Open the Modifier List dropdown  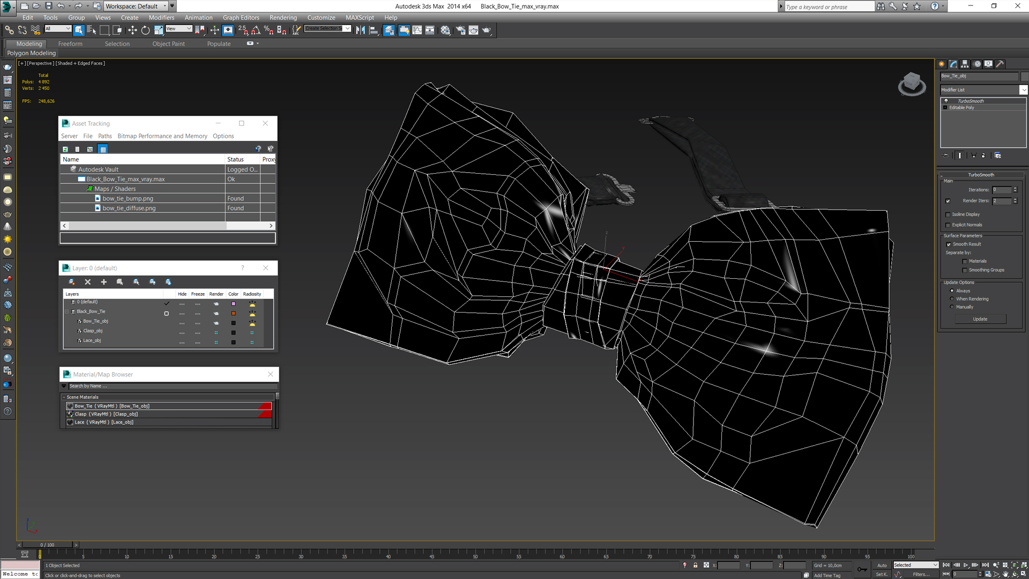[1023, 90]
